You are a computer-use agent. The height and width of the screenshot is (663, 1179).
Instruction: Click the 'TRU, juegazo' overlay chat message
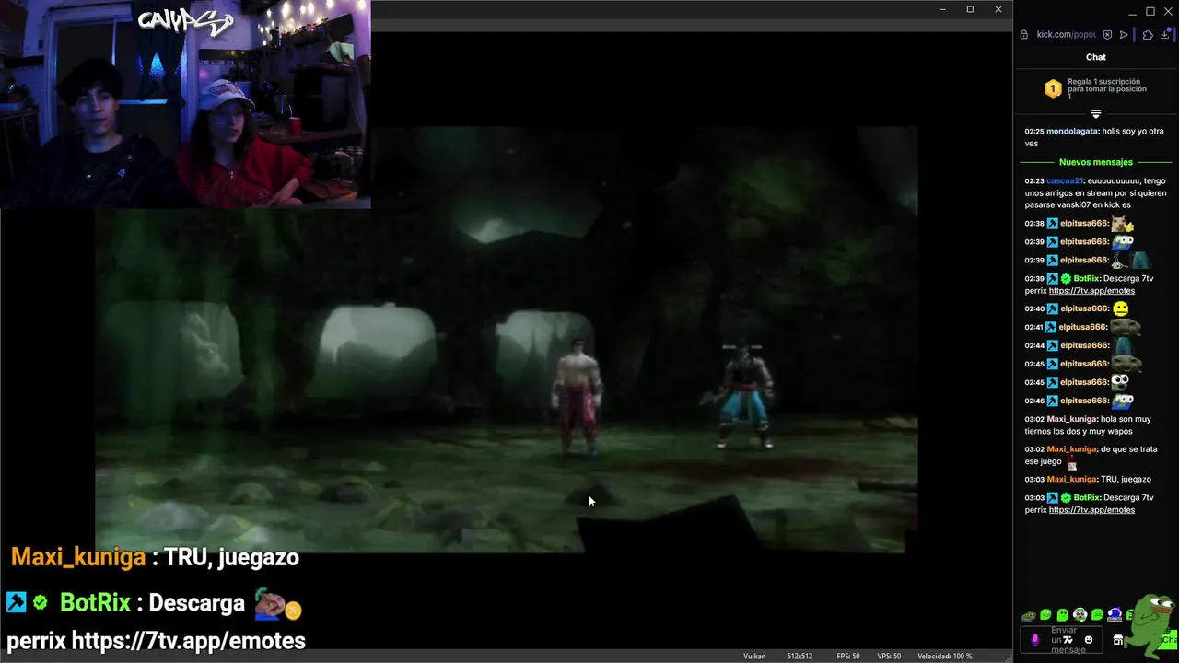pos(231,557)
